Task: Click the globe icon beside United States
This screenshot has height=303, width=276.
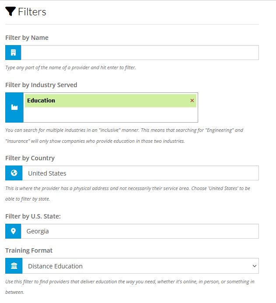Action: point(14,173)
